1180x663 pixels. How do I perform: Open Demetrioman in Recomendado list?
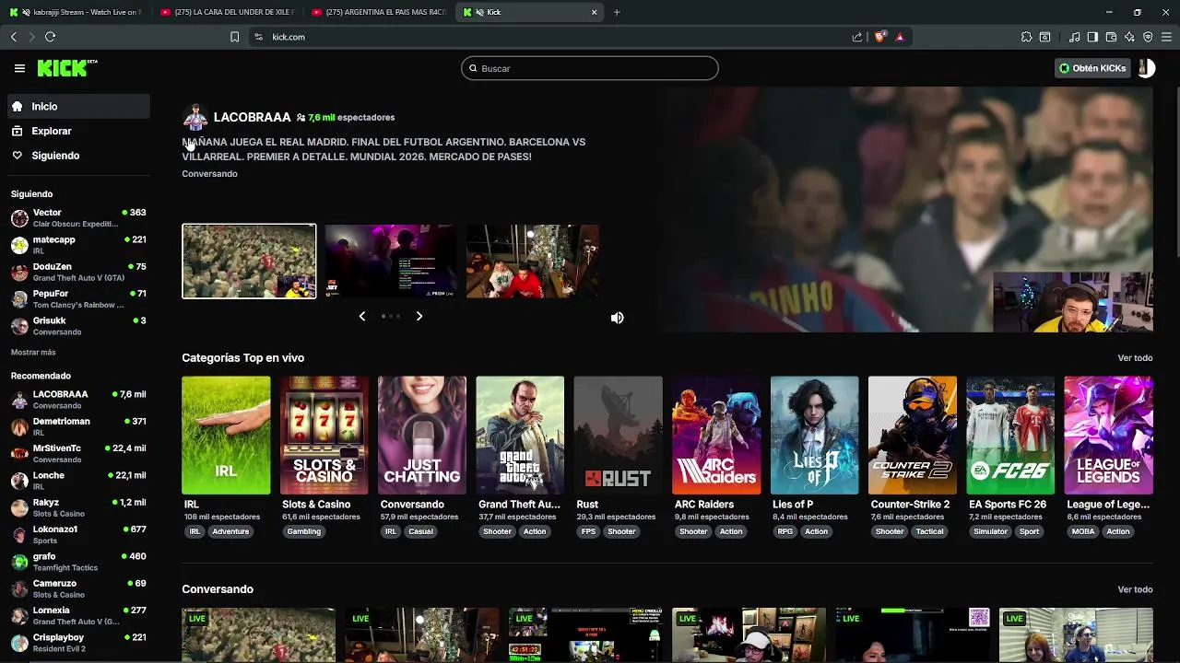tap(78, 426)
